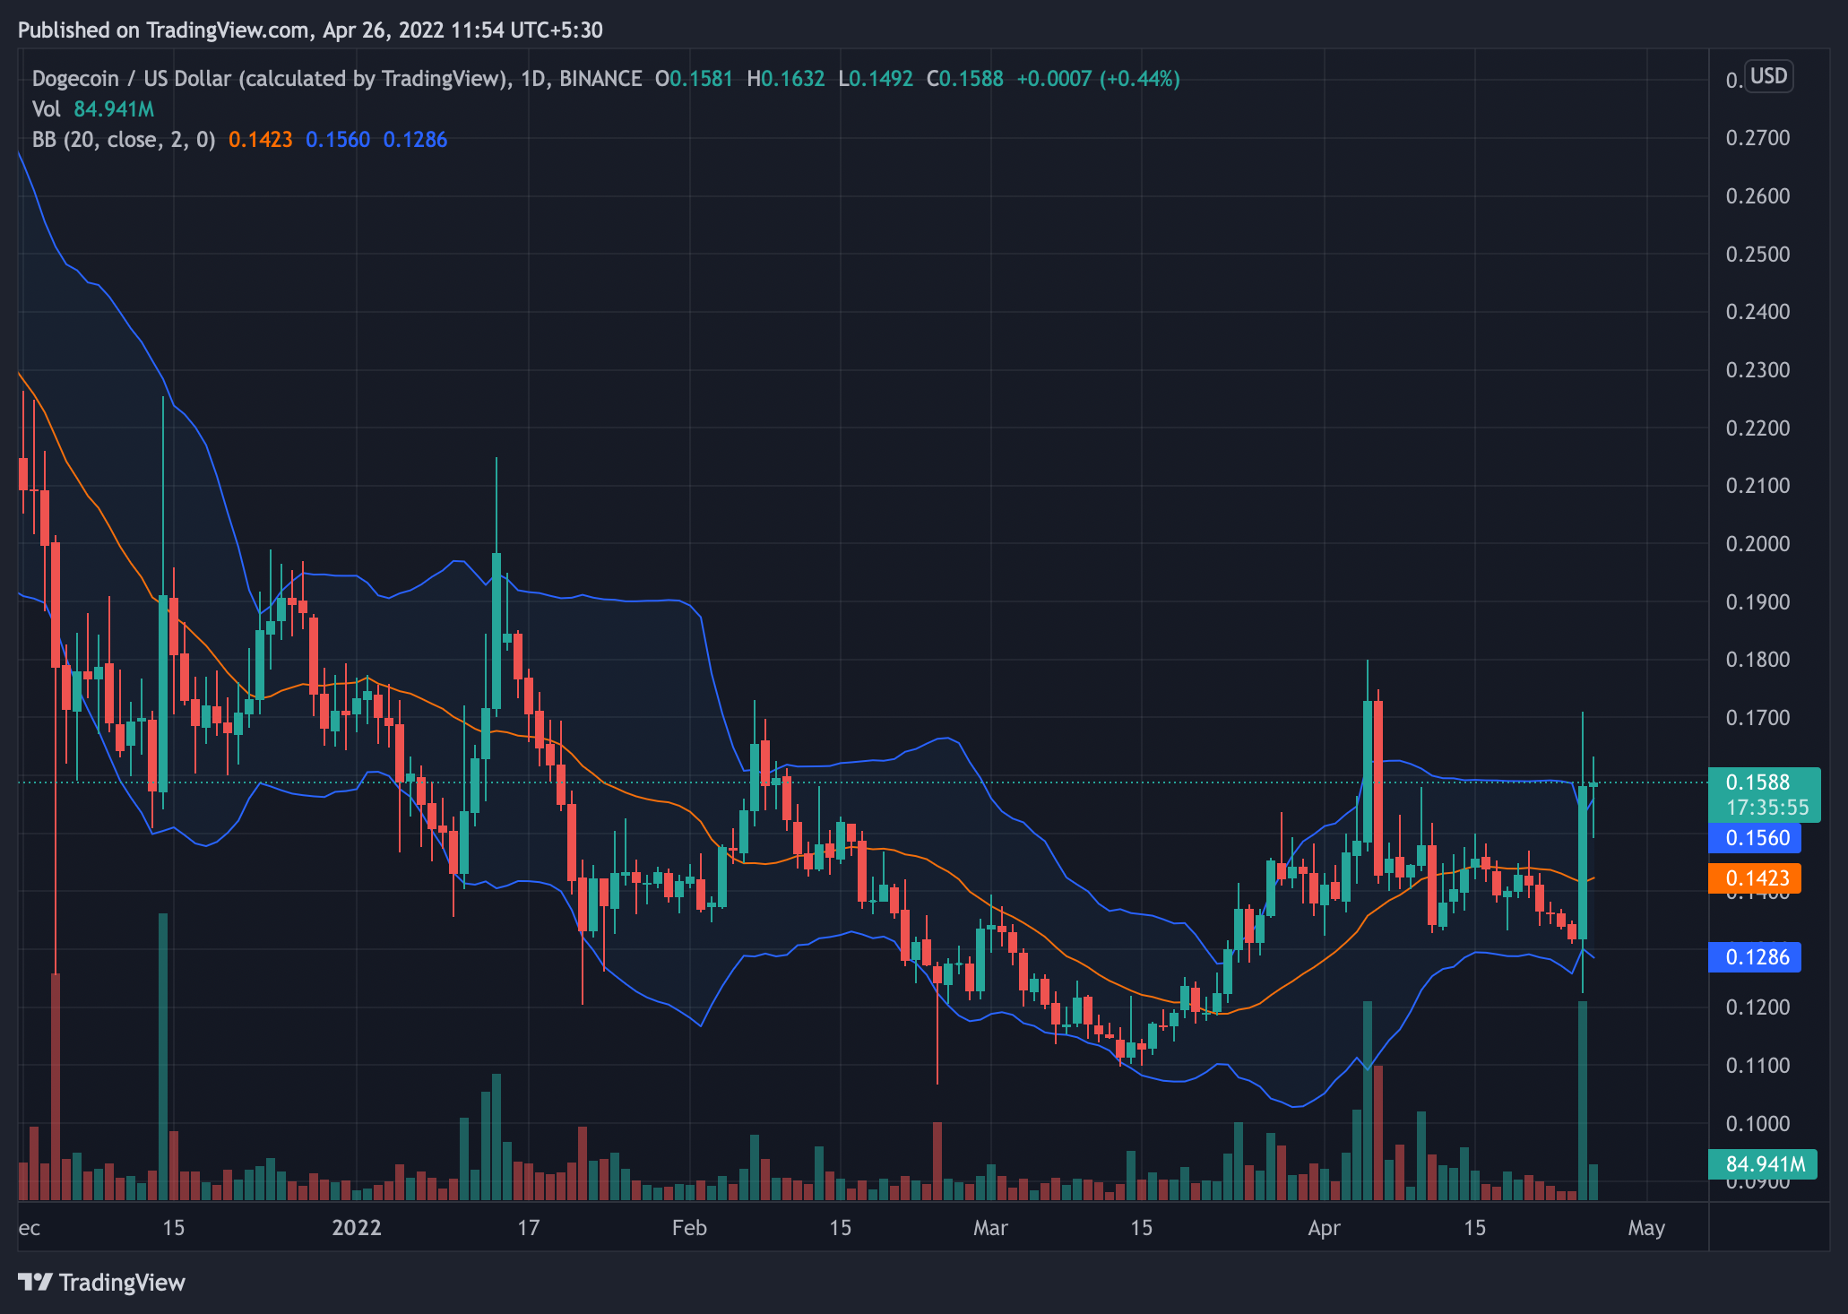The image size is (1848, 1314).
Task: Click the TradingView logo in bottom-left corner
Action: point(103,1282)
